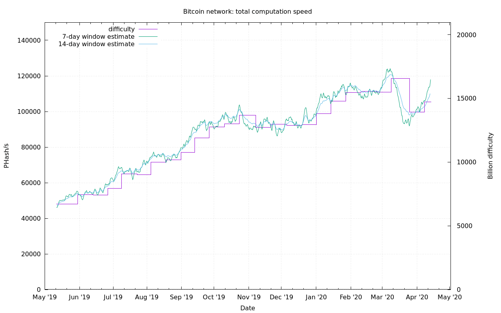The height and width of the screenshot is (313, 501).
Task: Click the right axis 15000 difficulty value
Action: click(x=466, y=98)
